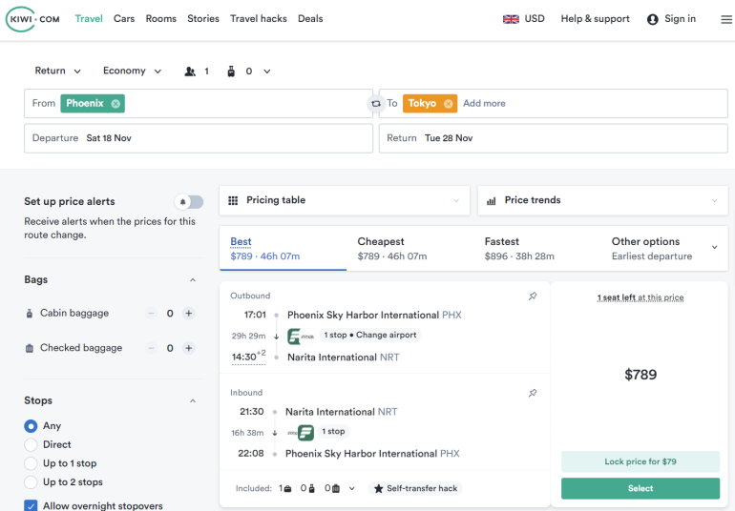This screenshot has width=735, height=511.
Task: Swap origin and destination with arrows icon
Action: [x=376, y=104]
